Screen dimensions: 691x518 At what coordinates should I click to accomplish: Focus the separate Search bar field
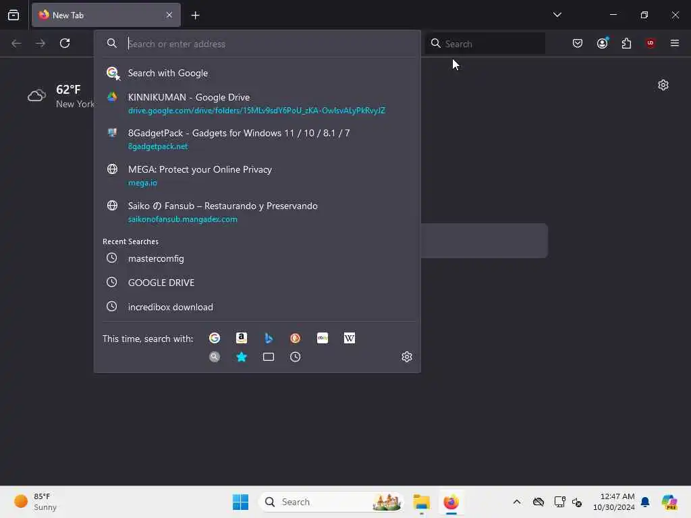coord(485,44)
